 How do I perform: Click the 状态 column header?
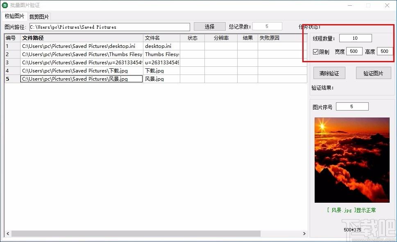(193, 38)
